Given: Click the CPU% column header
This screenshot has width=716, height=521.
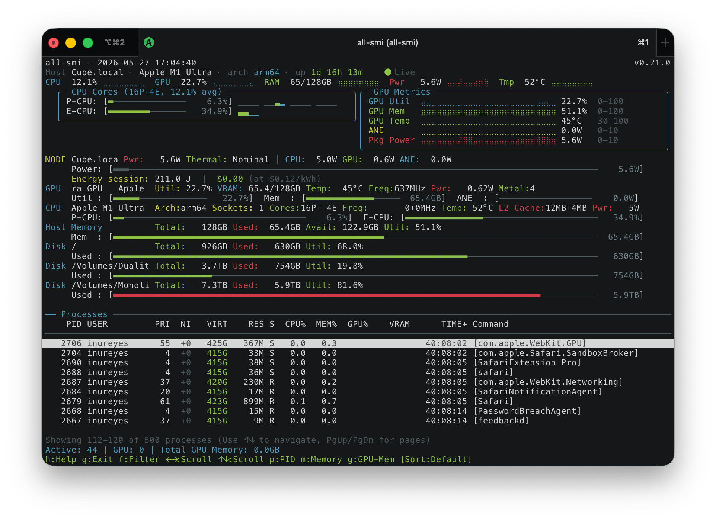Looking at the screenshot, I should 295,324.
